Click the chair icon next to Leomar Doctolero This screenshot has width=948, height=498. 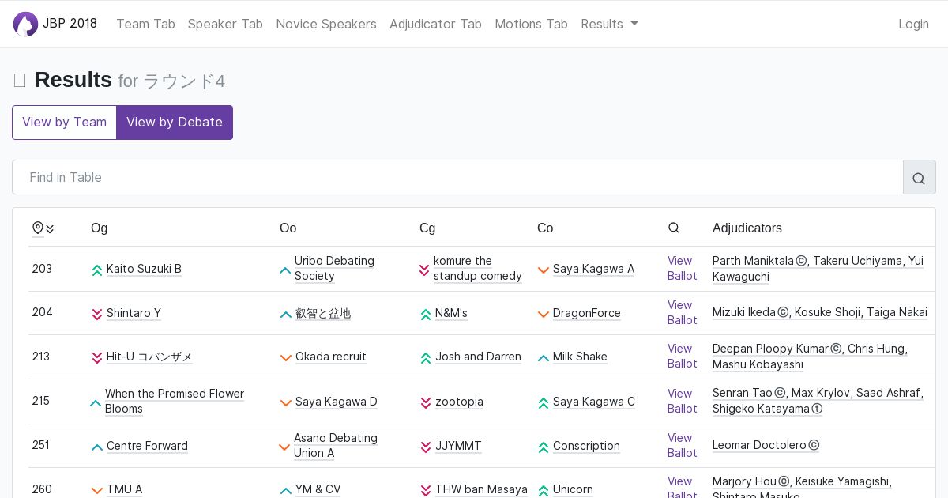tap(814, 446)
